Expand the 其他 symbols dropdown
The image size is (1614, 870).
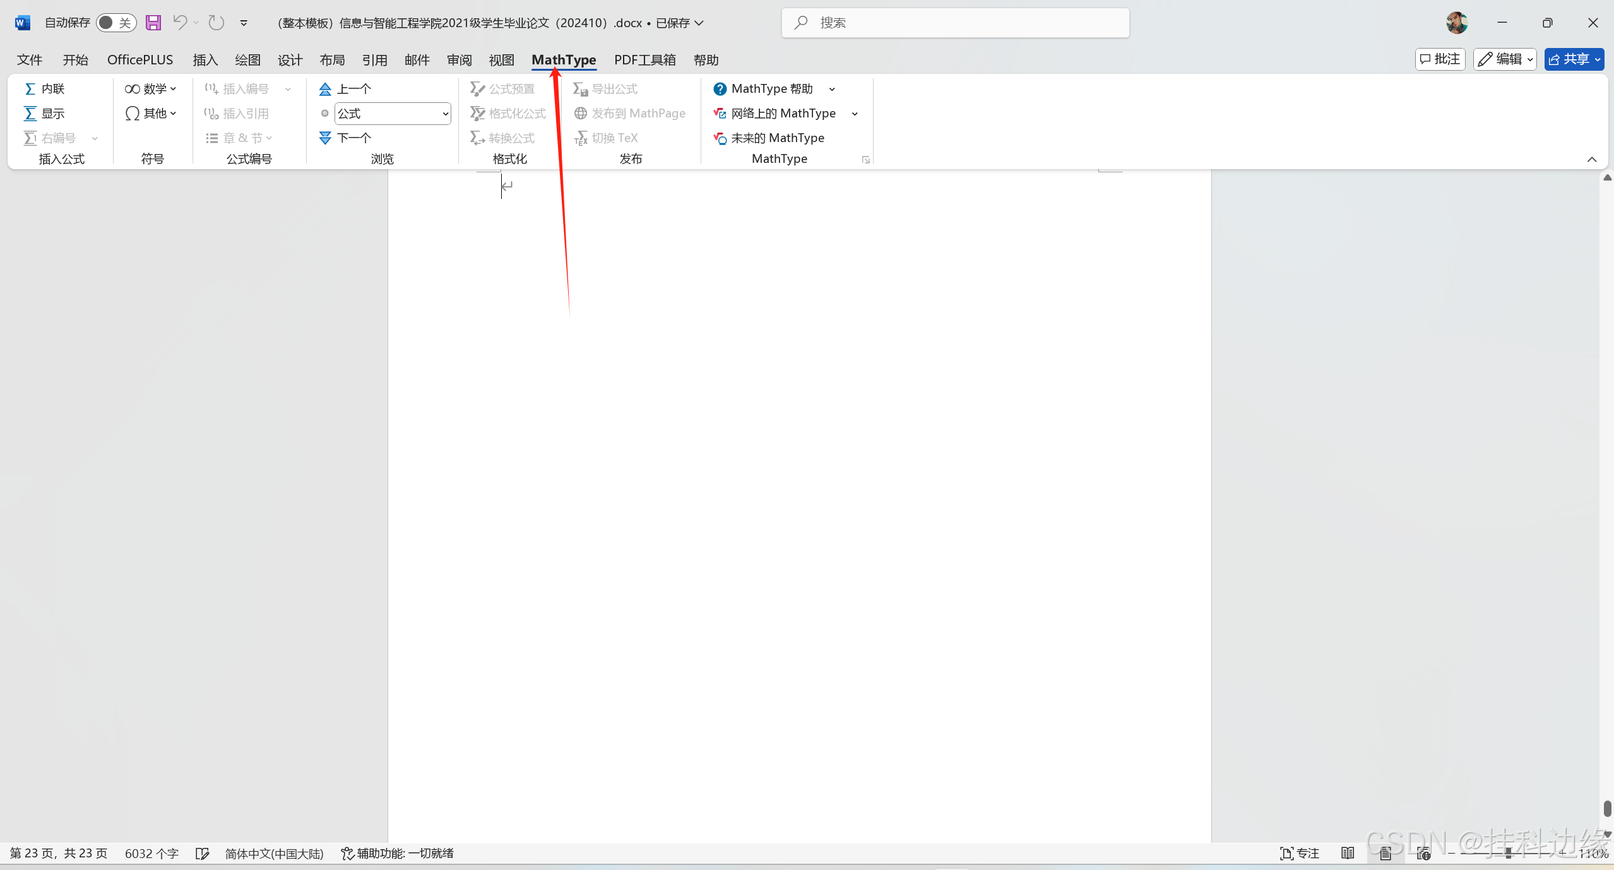(151, 114)
